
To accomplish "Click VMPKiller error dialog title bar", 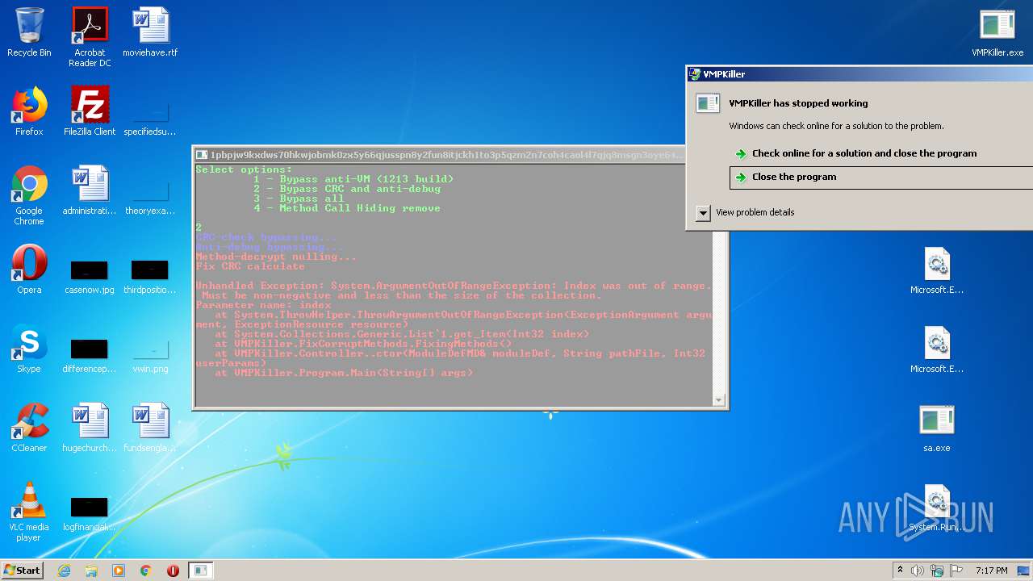I will click(860, 73).
